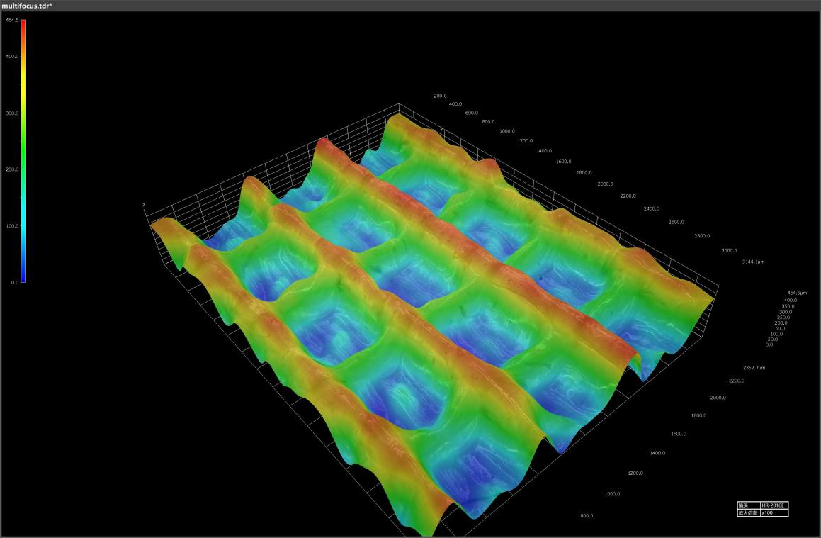The width and height of the screenshot is (821, 538).
Task: Click the 2200.0 tick below the 2357.7µm label
Action: (x=736, y=381)
